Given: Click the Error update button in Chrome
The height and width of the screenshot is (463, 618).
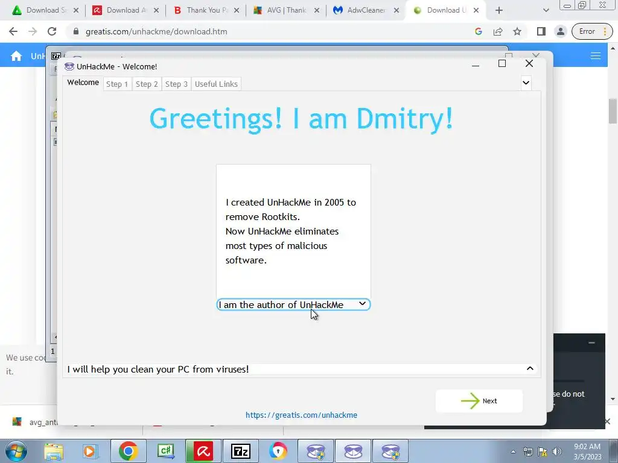Looking at the screenshot, I should [592, 31].
